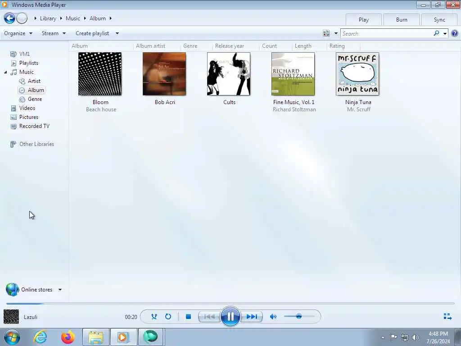The width and height of the screenshot is (461, 346).
Task: Sort by Length column header
Action: point(303,46)
